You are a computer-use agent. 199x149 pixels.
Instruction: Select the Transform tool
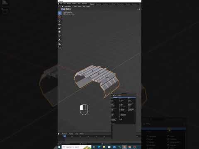(x=60, y=32)
